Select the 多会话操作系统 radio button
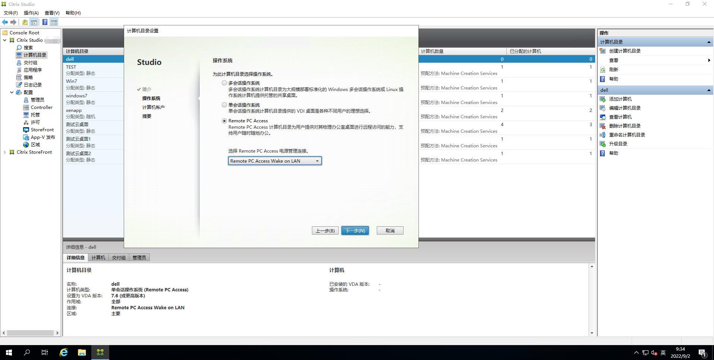714x360 pixels. (x=224, y=83)
